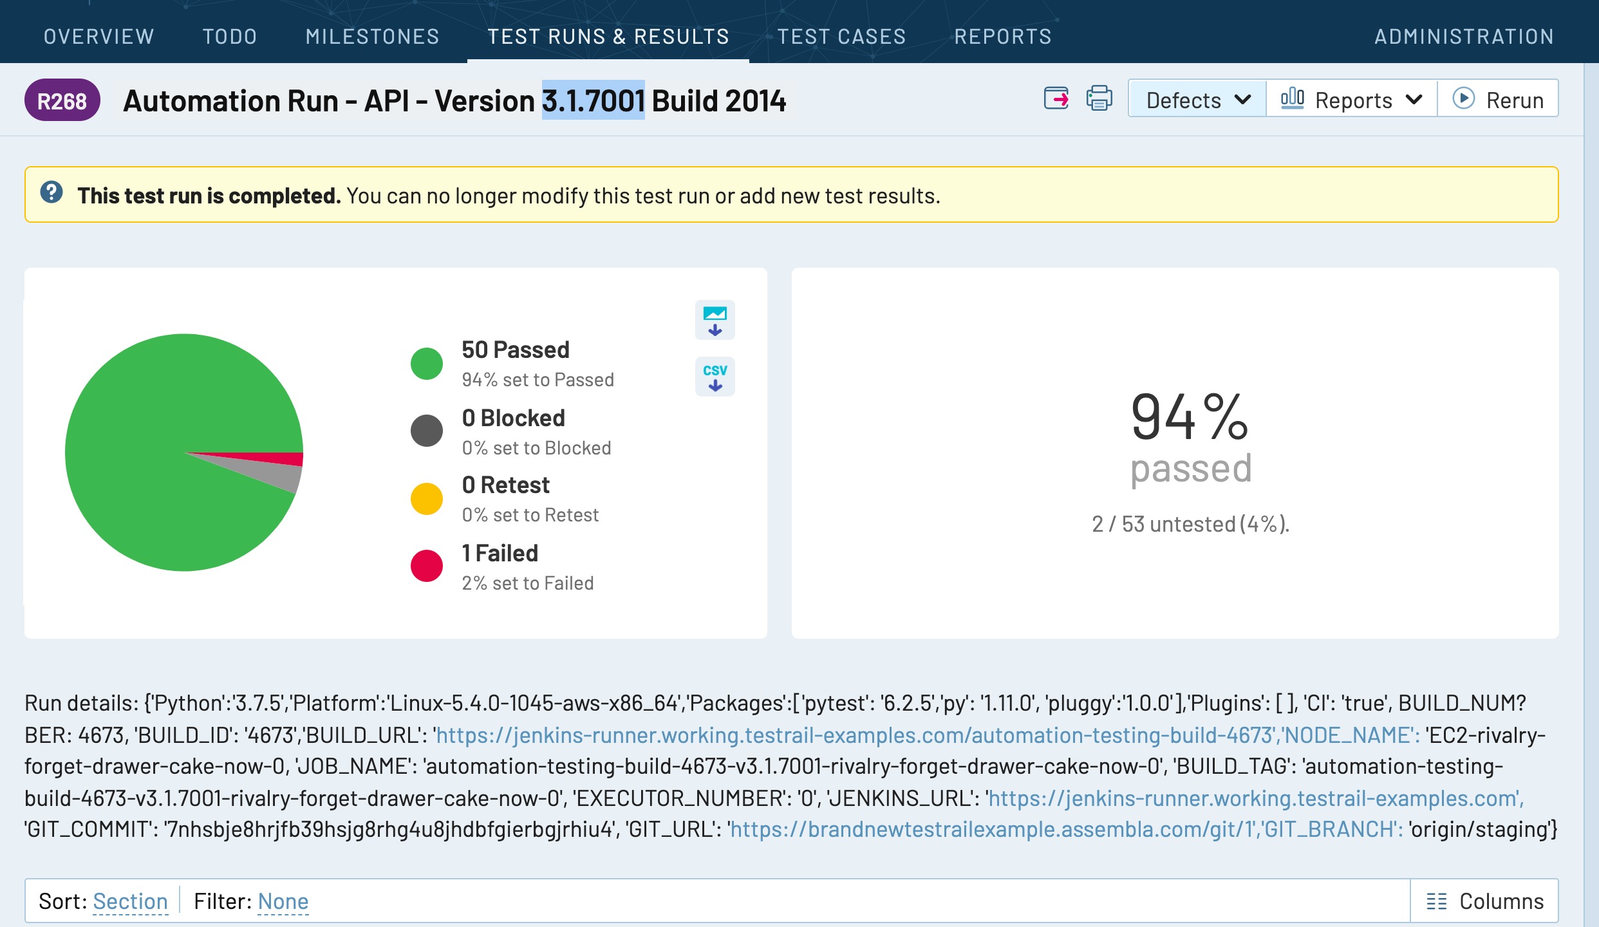Open the Test Cases tab
The height and width of the screenshot is (927, 1599).
[842, 37]
